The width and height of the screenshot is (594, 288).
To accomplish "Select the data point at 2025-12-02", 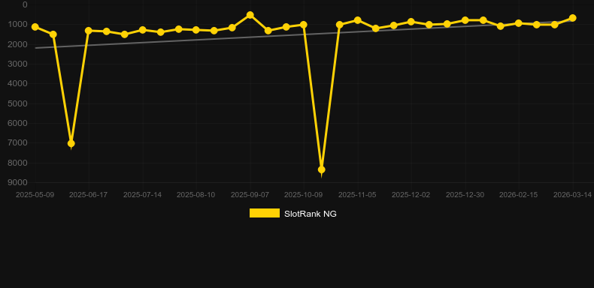I will [x=411, y=22].
